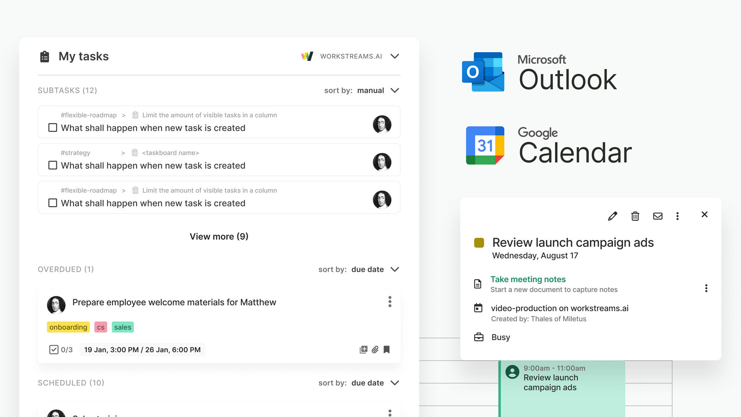This screenshot has width=741, height=417.
Task: Check the #strategy subtask checkbox
Action: tap(53, 165)
